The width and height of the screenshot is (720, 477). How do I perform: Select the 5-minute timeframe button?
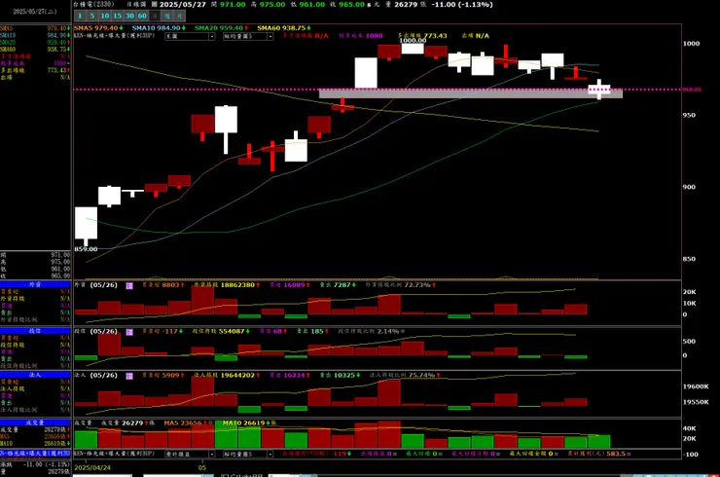click(92, 17)
